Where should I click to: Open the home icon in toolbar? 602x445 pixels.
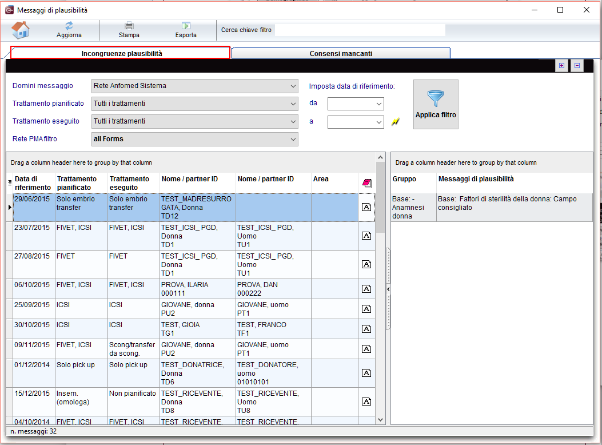point(21,30)
